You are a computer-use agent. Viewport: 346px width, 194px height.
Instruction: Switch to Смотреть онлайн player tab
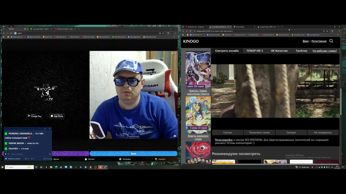coord(227,51)
